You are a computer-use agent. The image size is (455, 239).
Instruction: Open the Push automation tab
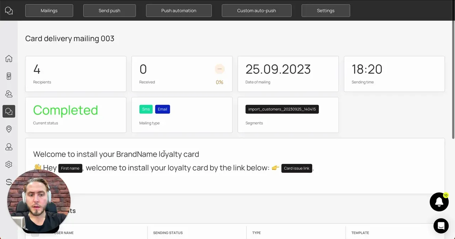tap(179, 11)
